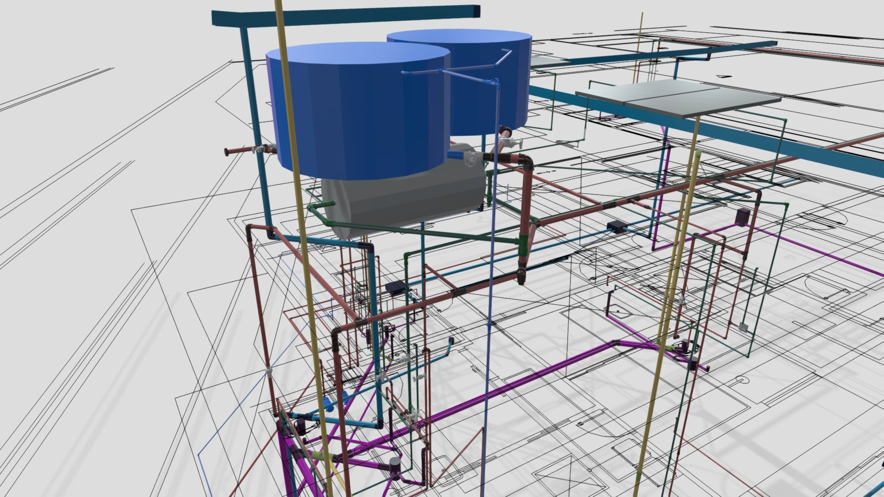Select the small black box below gray tank
Image resolution: width=884 pixels, height=497 pixels.
395,288
